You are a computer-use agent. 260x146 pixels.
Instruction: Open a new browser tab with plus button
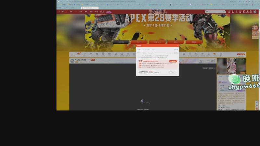pyautogui.click(x=101, y=8)
